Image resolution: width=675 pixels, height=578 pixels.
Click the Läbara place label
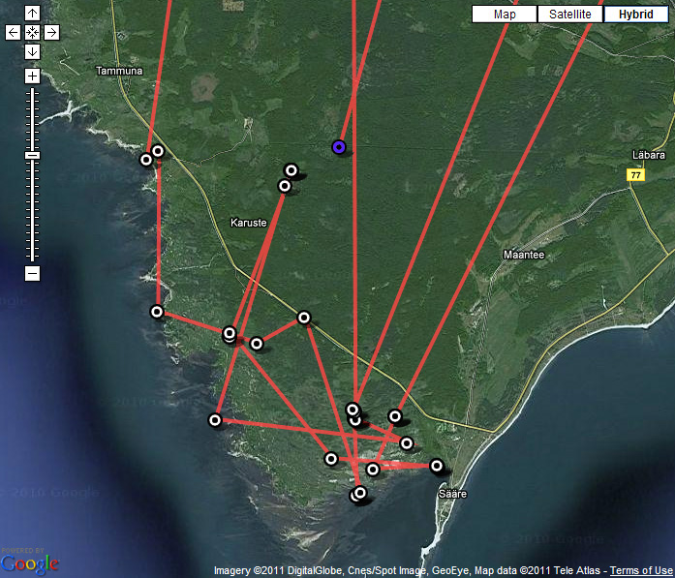pyautogui.click(x=648, y=155)
